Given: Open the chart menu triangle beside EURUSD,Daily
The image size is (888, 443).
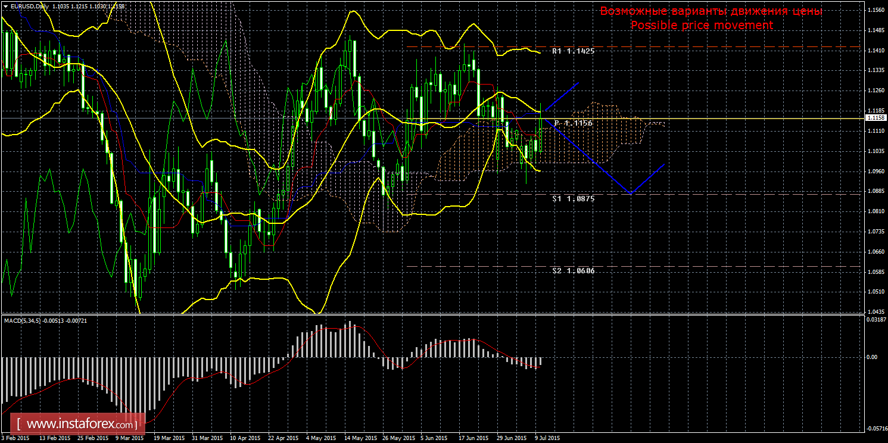Looking at the screenshot, I should tap(5, 5).
